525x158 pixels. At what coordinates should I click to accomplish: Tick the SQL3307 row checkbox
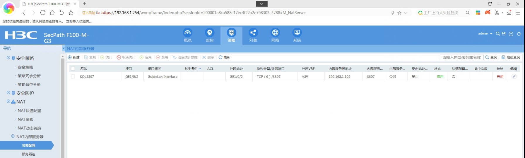pyautogui.click(x=73, y=76)
